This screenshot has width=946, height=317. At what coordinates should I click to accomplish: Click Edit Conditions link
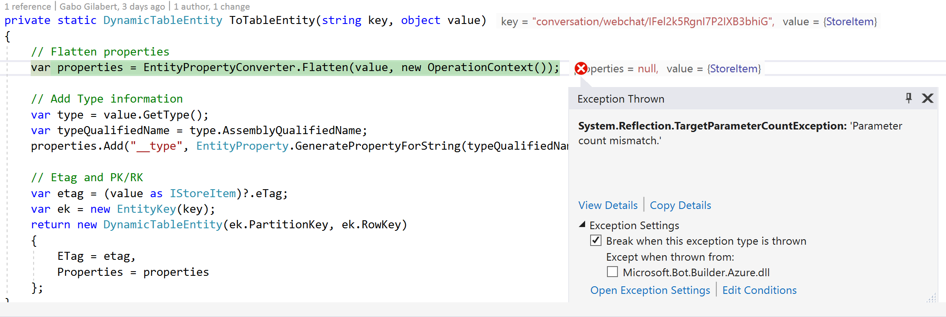pyautogui.click(x=759, y=290)
